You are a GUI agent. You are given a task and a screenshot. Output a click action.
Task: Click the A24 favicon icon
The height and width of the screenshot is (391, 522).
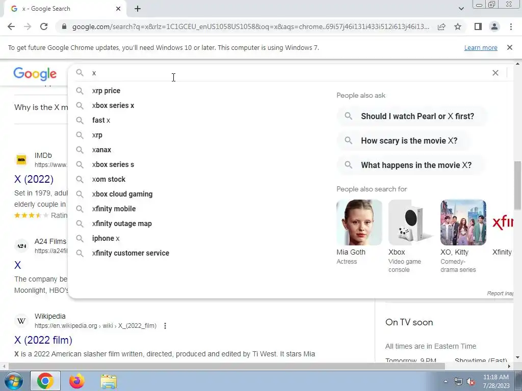(x=21, y=246)
